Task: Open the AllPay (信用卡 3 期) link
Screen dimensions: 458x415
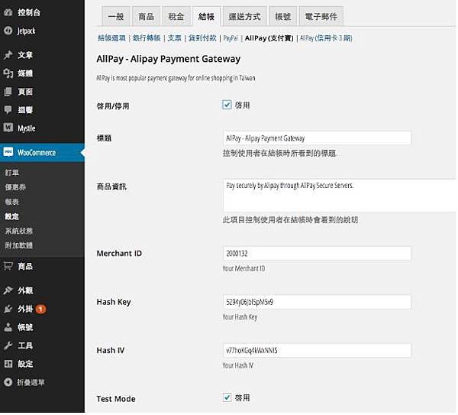Action: pyautogui.click(x=326, y=38)
